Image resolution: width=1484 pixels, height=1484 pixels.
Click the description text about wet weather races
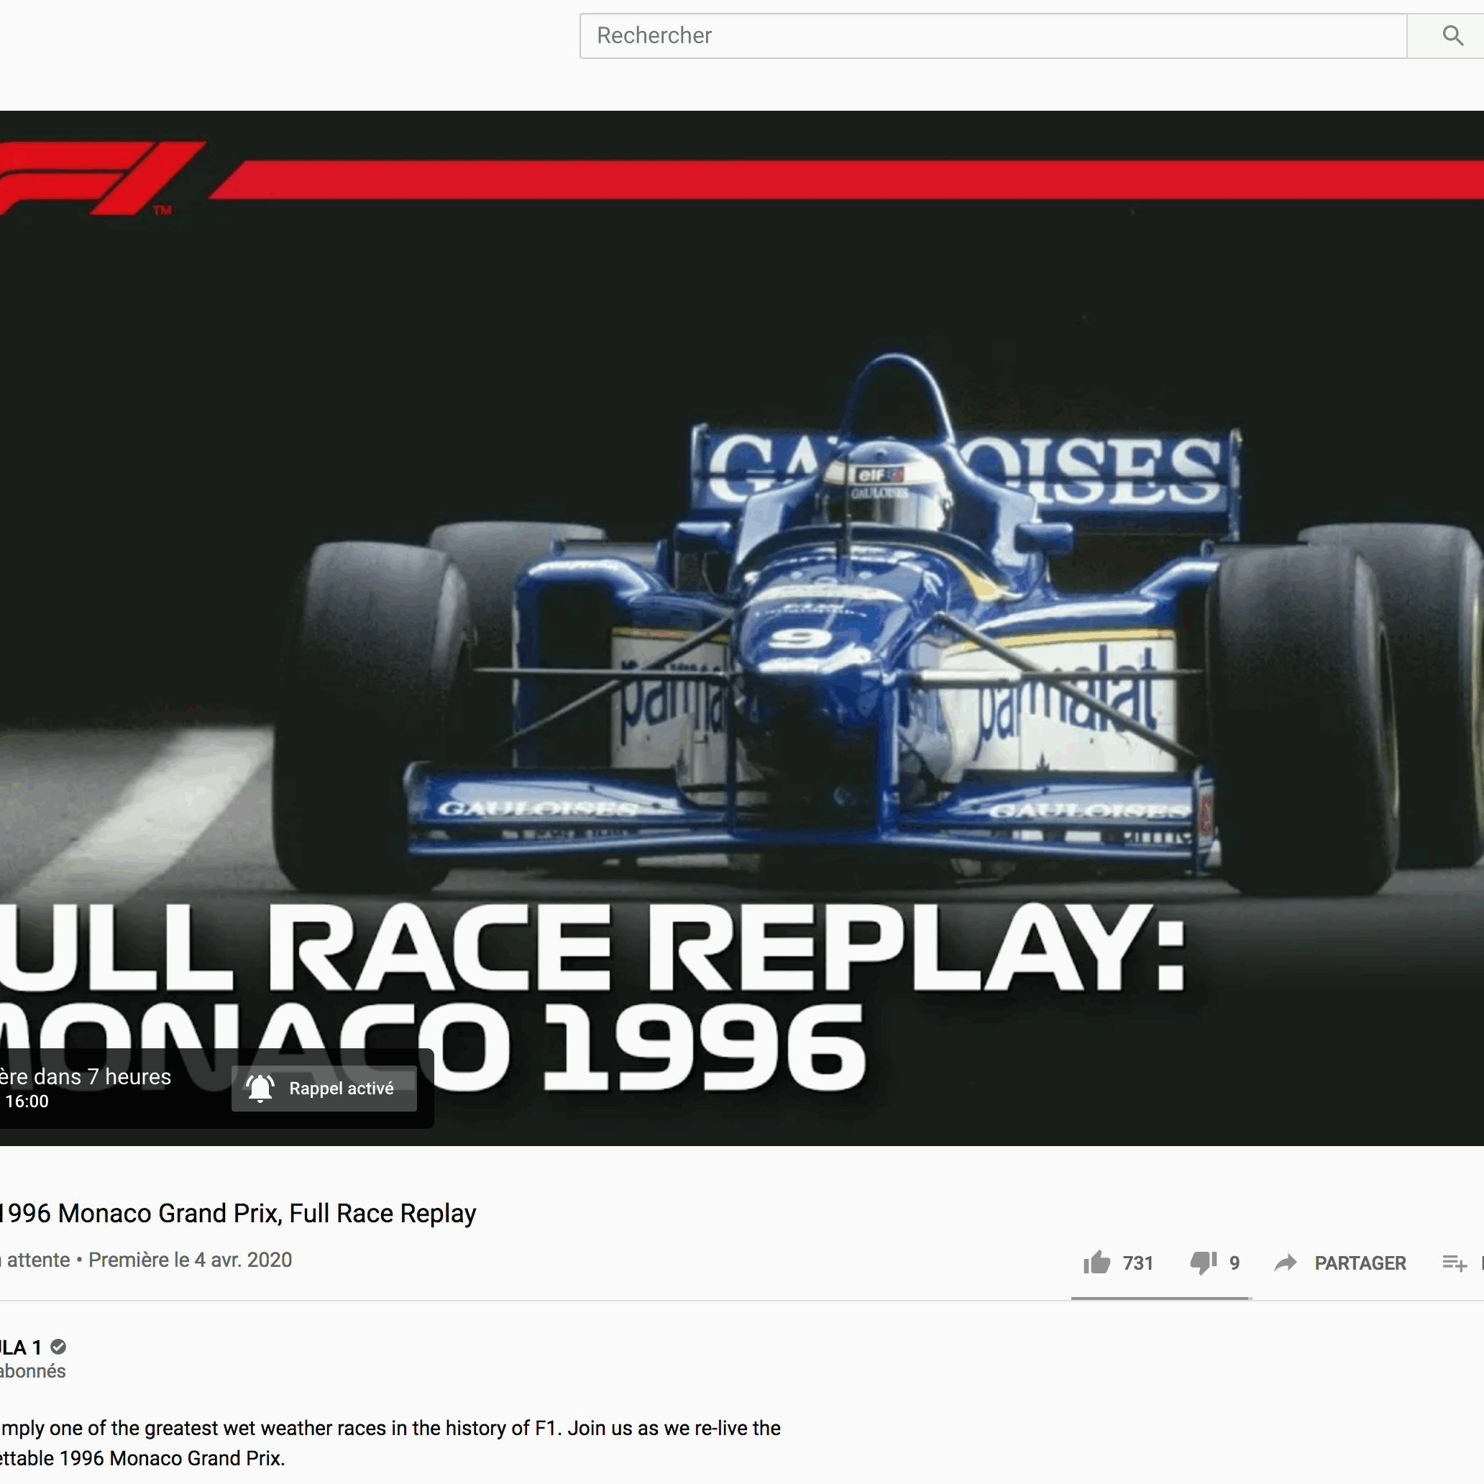(x=390, y=1442)
